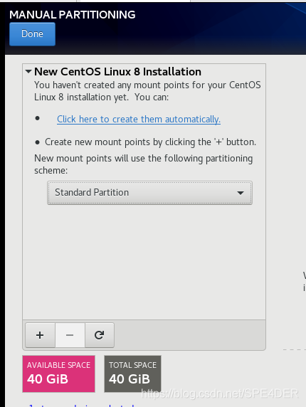Add a new mount point with plus button
This screenshot has height=407, width=306.
click(40, 335)
